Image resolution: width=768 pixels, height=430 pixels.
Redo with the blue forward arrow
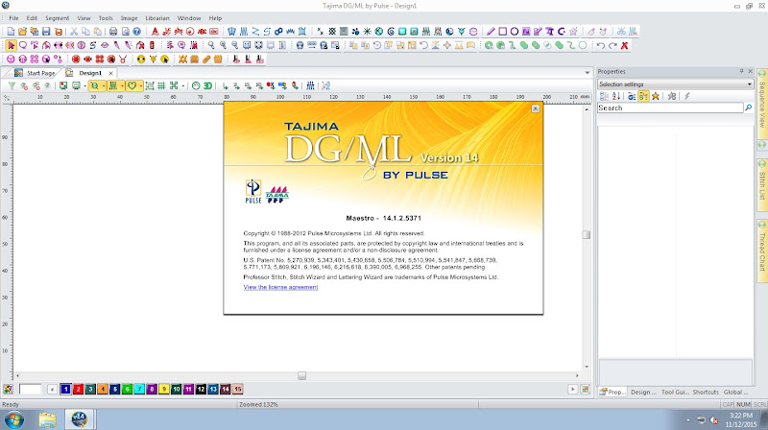(x=612, y=45)
